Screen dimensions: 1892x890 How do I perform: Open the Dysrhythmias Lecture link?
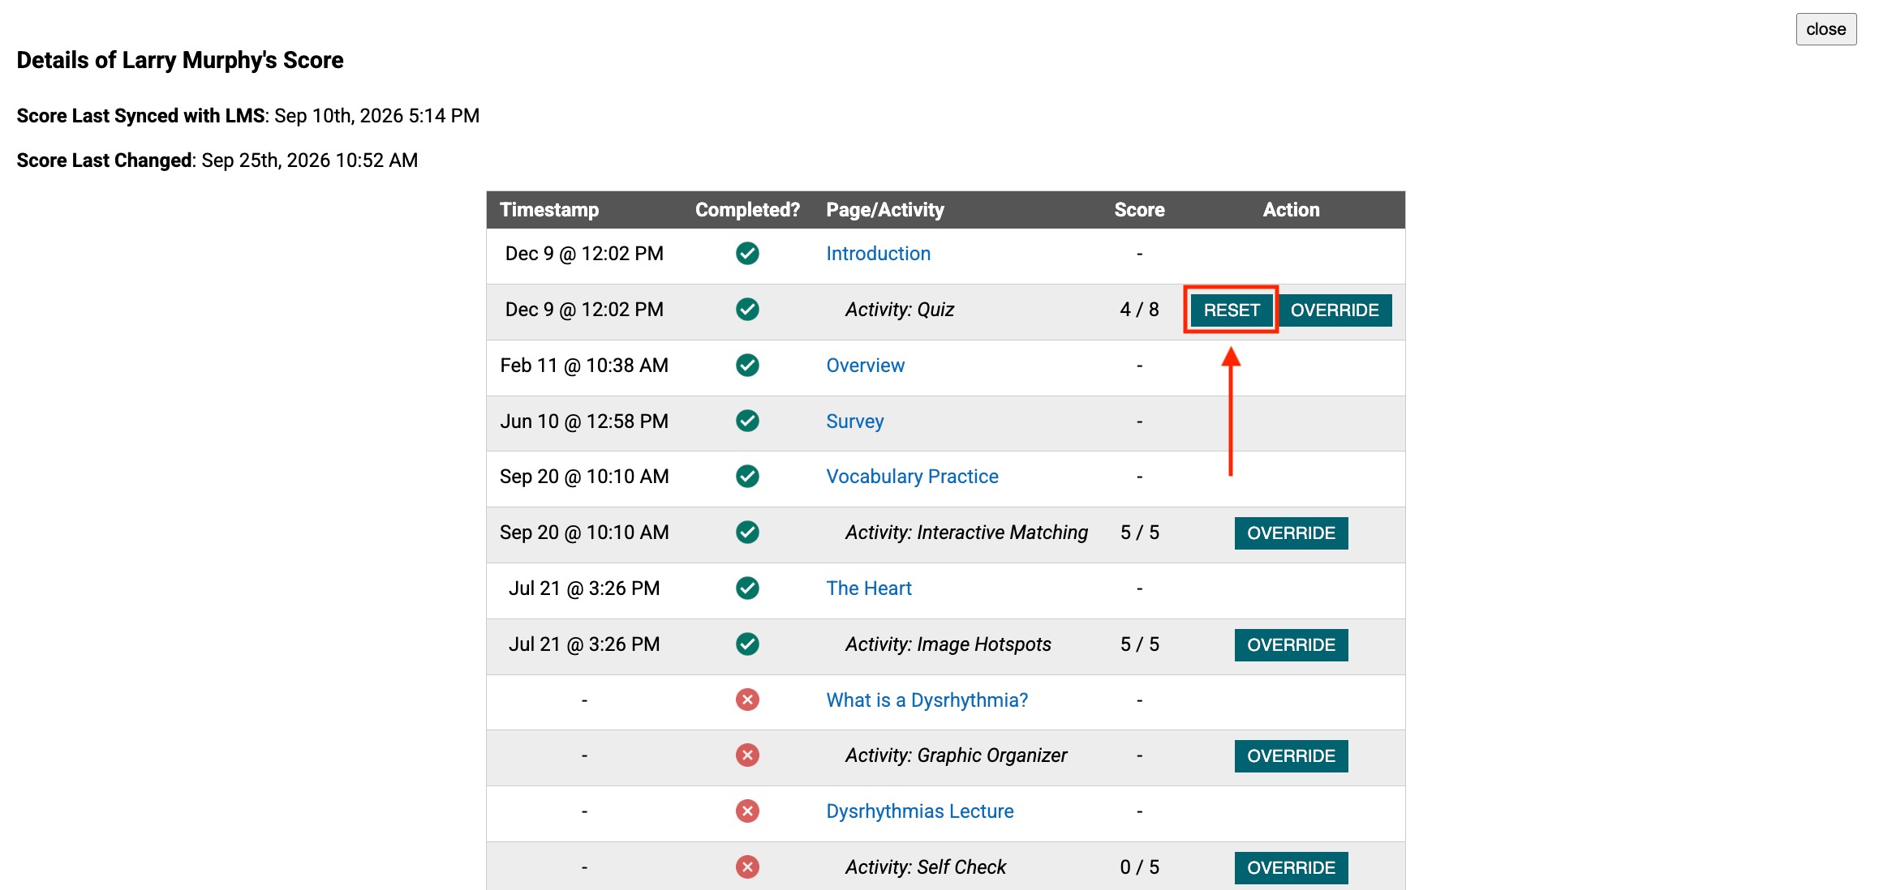[x=919, y=811]
